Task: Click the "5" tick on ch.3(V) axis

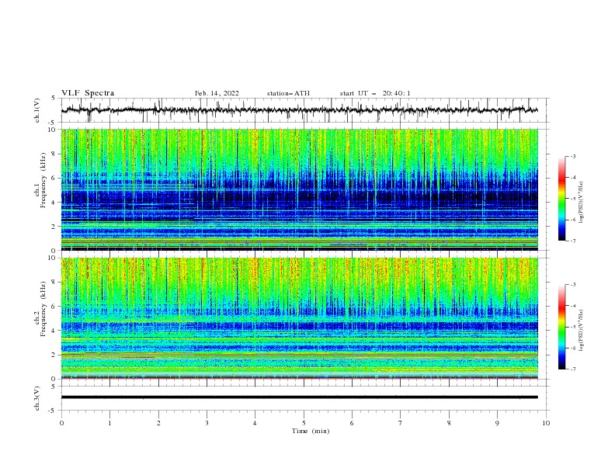Action: [54, 387]
